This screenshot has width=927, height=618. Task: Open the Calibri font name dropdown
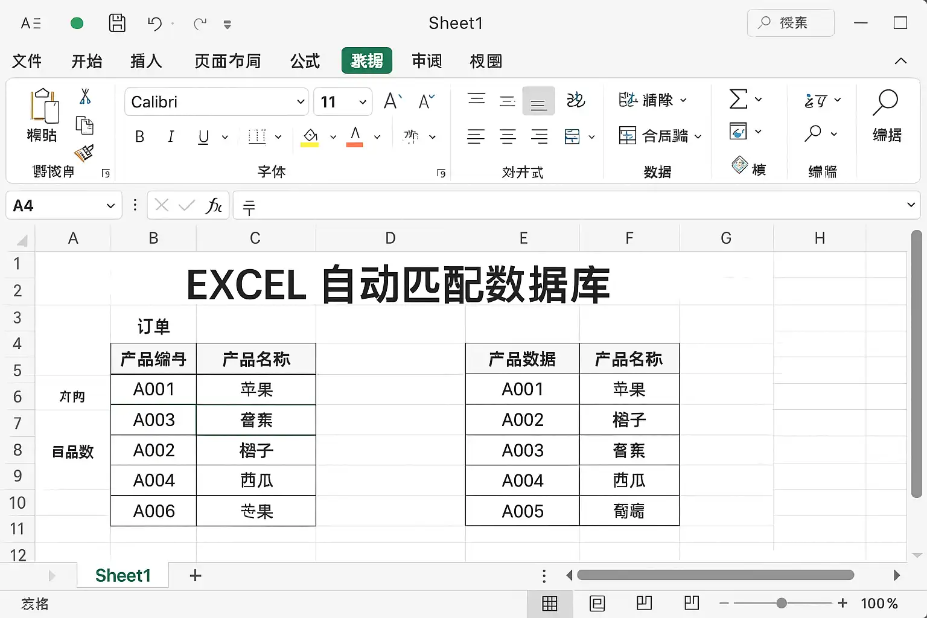[301, 102]
